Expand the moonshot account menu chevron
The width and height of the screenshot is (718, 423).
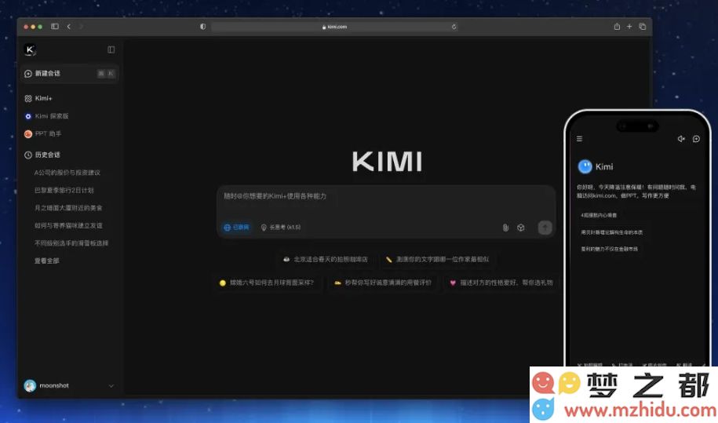pos(111,386)
